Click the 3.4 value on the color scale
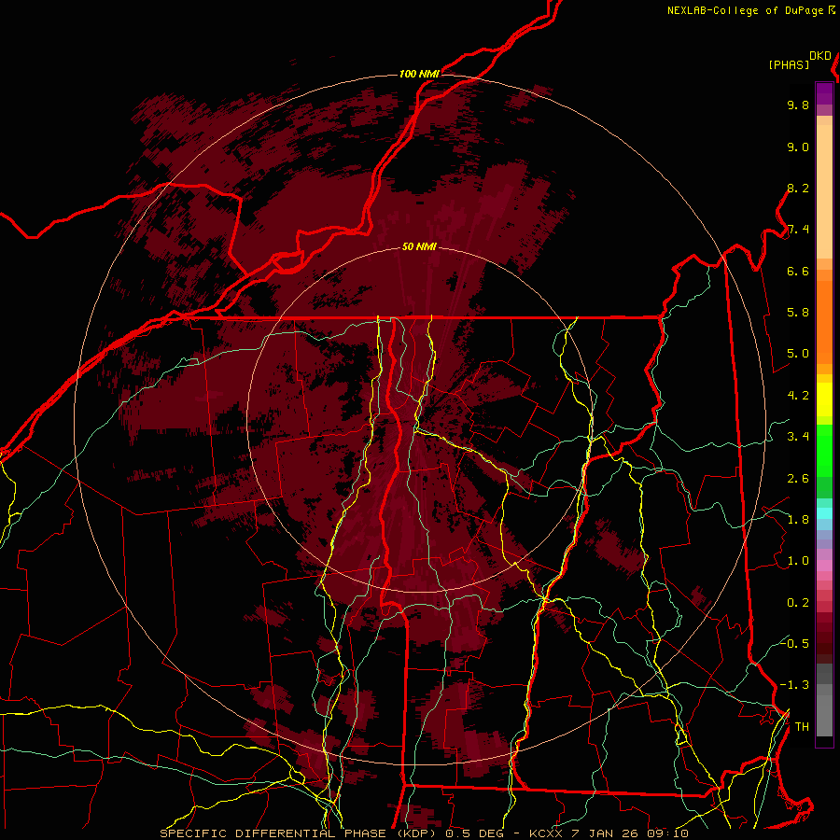The image size is (840, 840). 798,437
